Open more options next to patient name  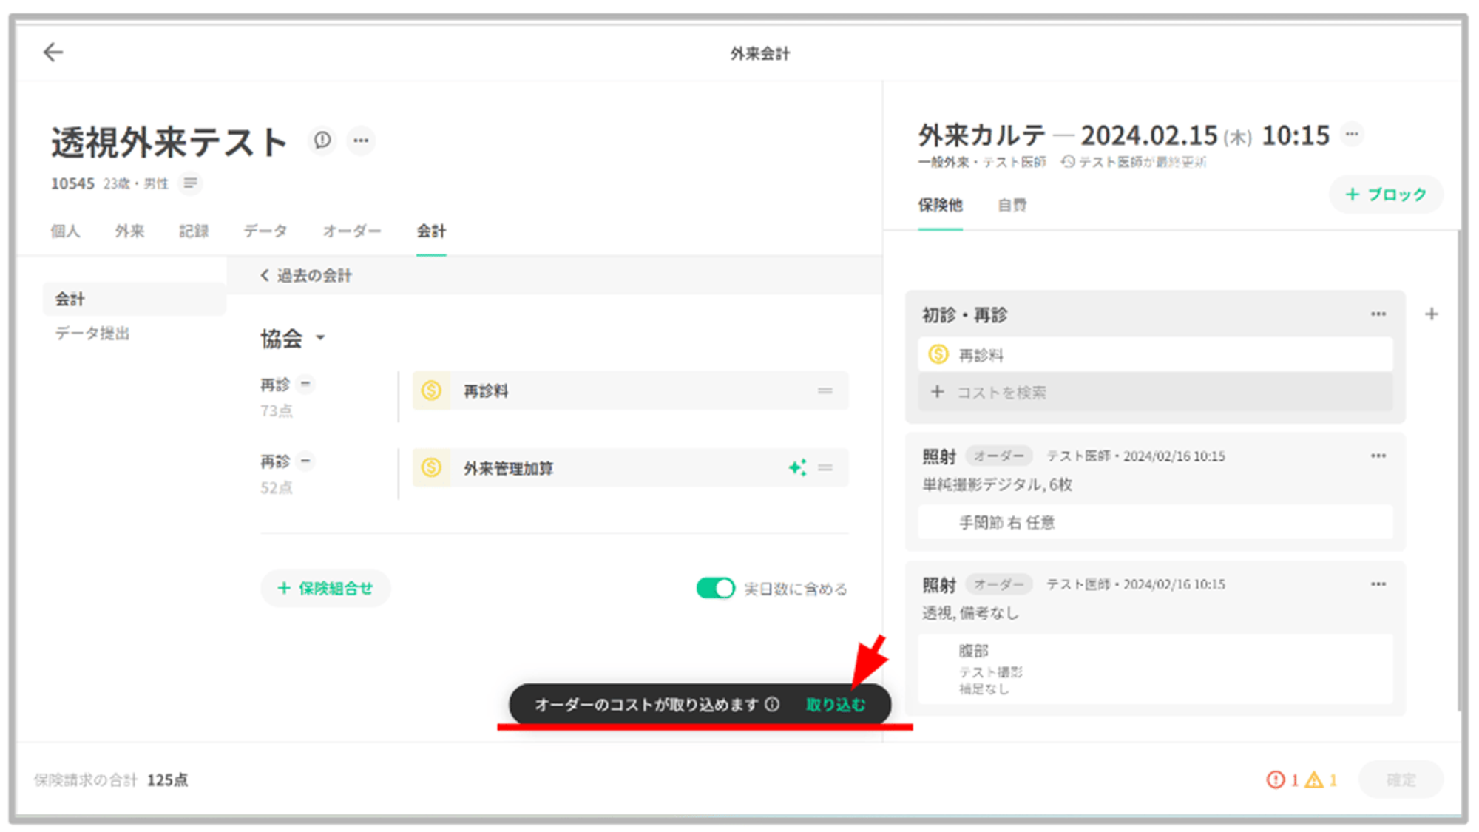point(361,141)
